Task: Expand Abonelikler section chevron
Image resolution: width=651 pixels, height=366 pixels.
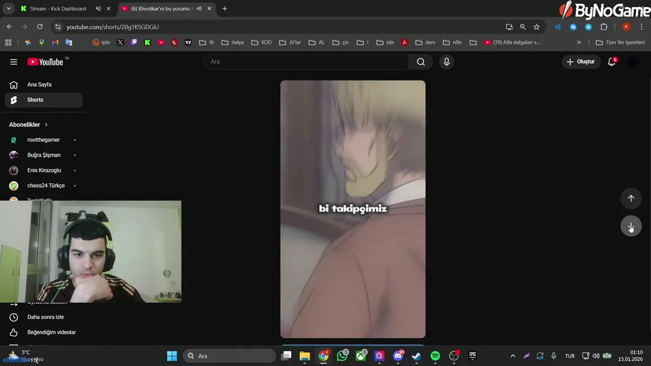Action: pos(46,125)
